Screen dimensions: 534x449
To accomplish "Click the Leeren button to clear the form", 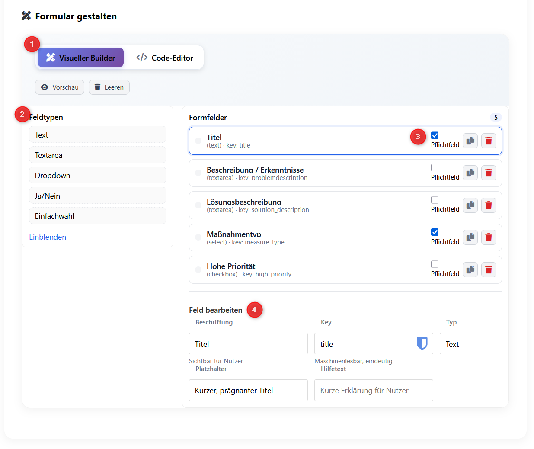I will click(x=109, y=87).
